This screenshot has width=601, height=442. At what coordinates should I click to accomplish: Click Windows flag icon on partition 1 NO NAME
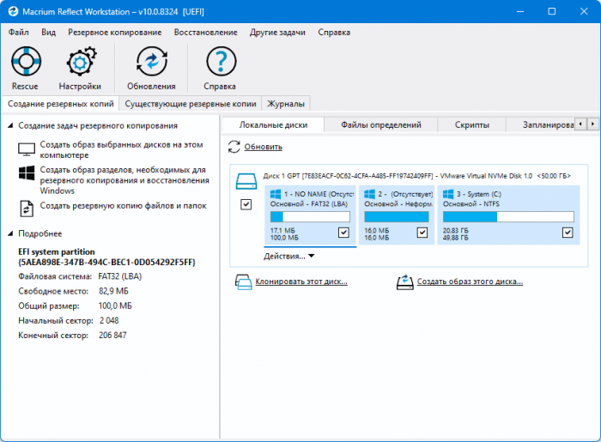[x=276, y=194]
